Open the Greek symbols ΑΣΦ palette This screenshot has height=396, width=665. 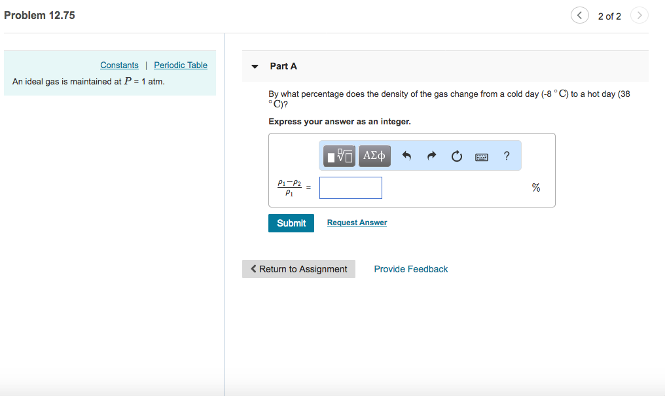click(x=374, y=155)
